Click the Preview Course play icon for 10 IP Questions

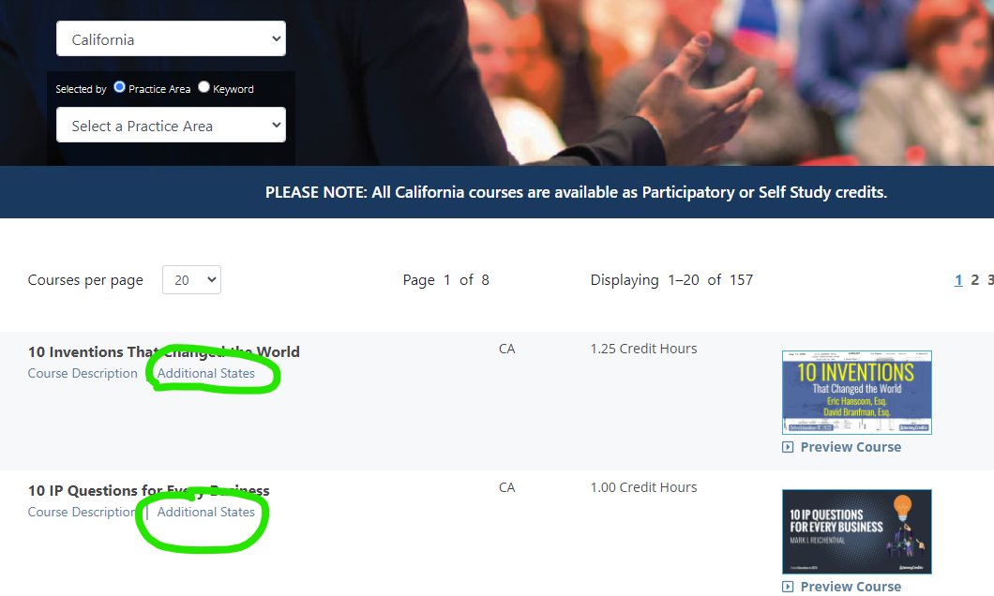(x=788, y=586)
